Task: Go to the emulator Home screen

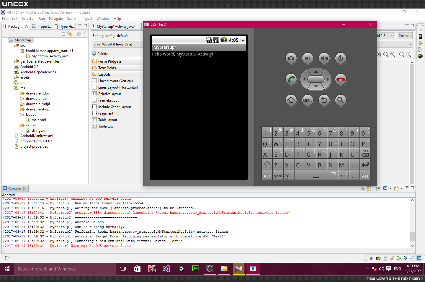Action: (291, 100)
